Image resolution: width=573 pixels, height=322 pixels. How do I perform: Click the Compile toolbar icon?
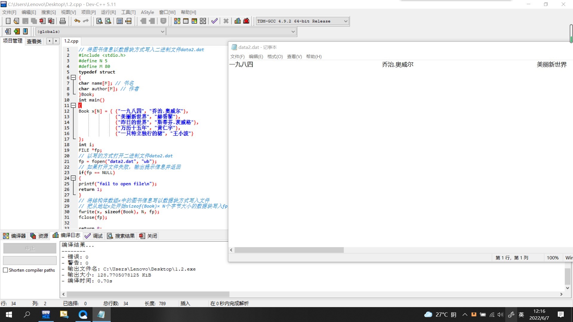[177, 21]
